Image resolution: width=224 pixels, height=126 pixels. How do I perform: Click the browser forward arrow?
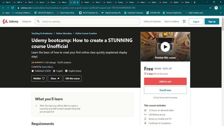(x=8, y=8)
